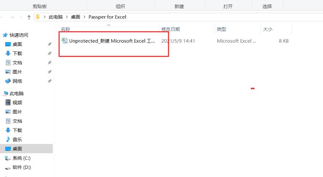Screen dimensions: 323x177
Task: Click the file date 2021/5/9 14:41
Action: [178, 41]
